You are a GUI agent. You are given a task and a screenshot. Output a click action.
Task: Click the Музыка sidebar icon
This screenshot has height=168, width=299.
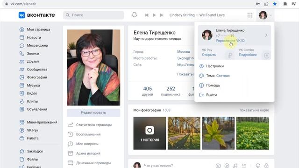[22, 85]
